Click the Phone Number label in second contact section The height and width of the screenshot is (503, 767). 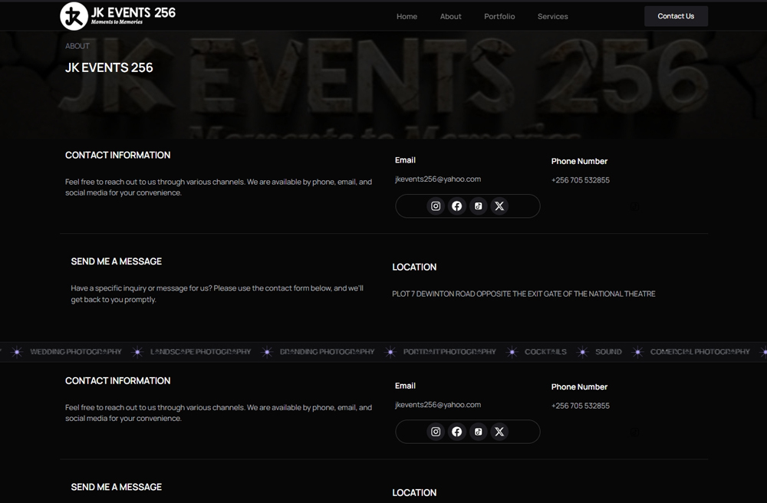579,387
